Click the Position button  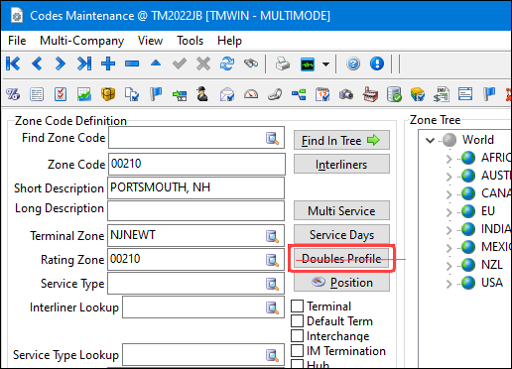[341, 283]
